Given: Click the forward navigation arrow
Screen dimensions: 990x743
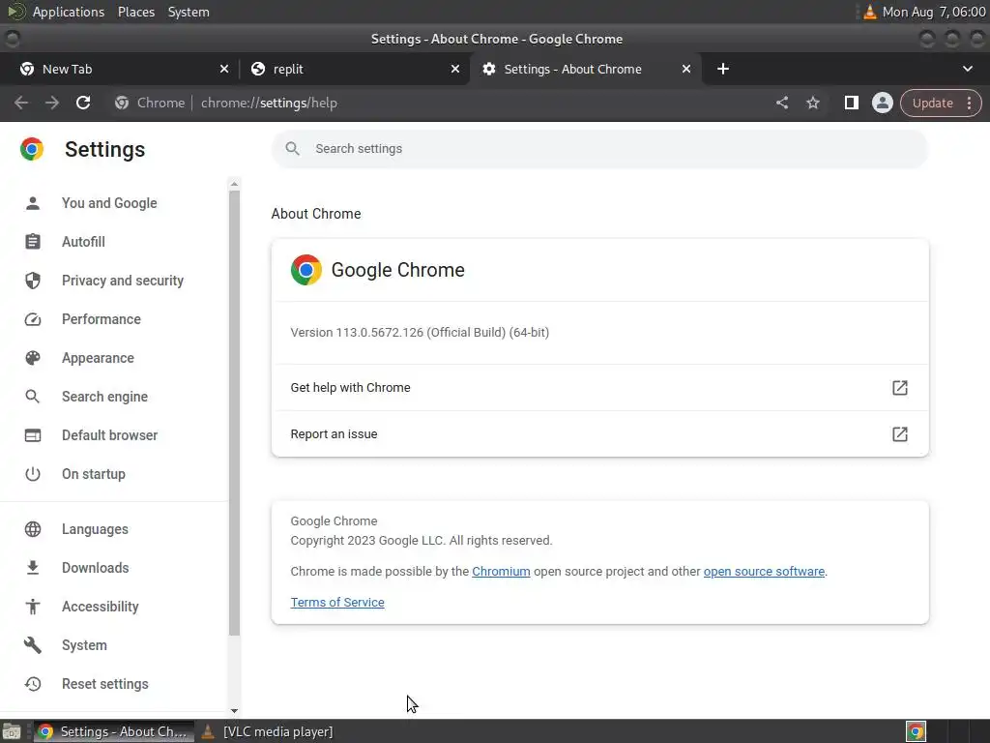Looking at the screenshot, I should pos(52,103).
